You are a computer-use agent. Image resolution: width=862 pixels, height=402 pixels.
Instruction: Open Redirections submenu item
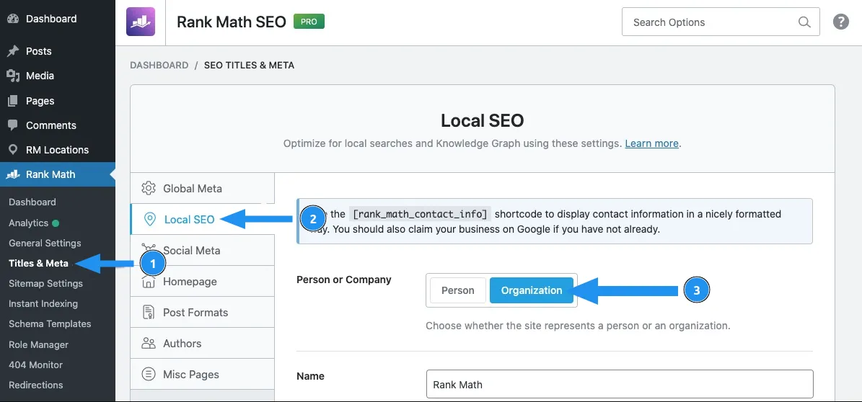tap(36, 385)
